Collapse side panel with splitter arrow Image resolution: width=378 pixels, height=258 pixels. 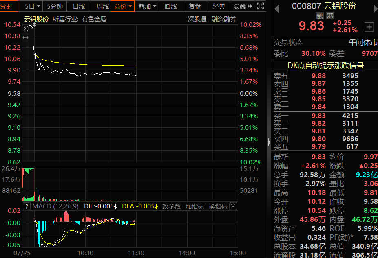269,142
